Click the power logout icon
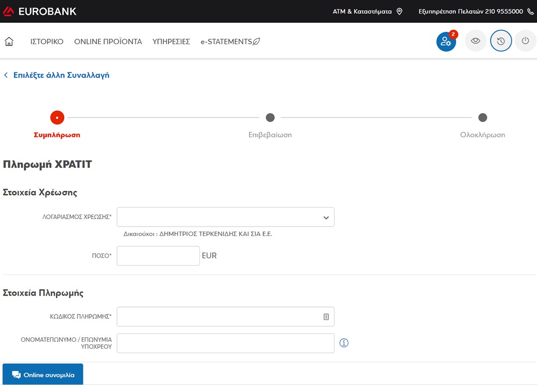Viewport: 537px width, 385px height. pos(525,41)
